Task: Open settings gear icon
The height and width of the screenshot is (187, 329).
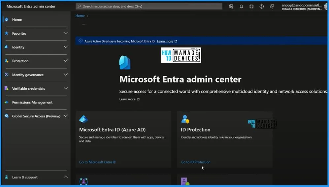Action: tap(251, 7)
